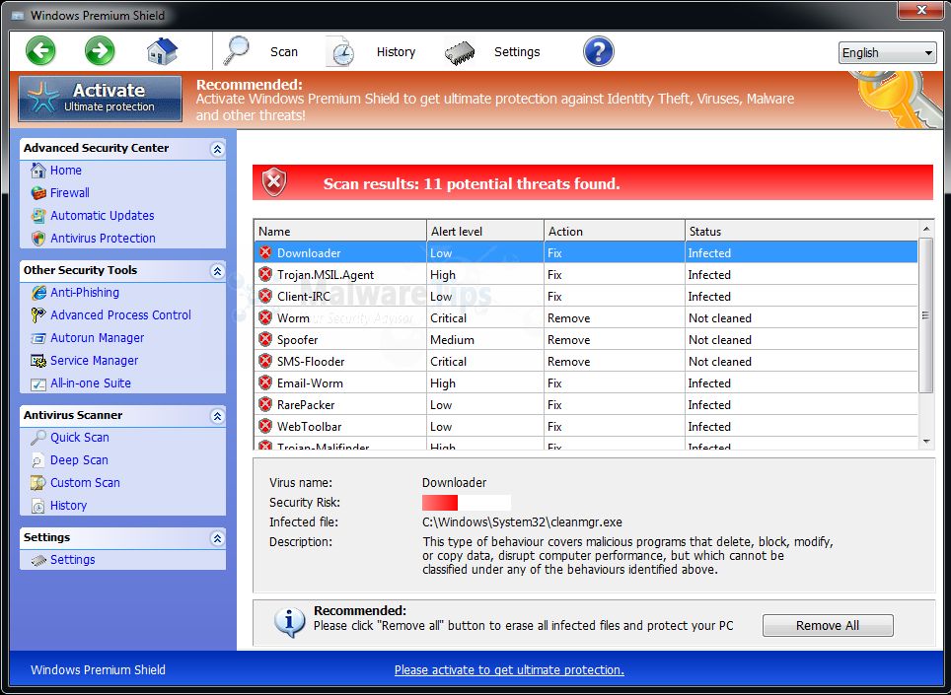The image size is (951, 695).
Task: Open History clock icon in toolbar
Action: tap(341, 51)
